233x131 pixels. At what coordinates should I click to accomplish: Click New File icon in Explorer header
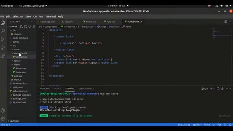click(21, 27)
